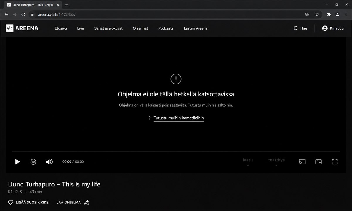Rewind 10 seconds
Image resolution: width=352 pixels, height=211 pixels.
tap(33, 161)
